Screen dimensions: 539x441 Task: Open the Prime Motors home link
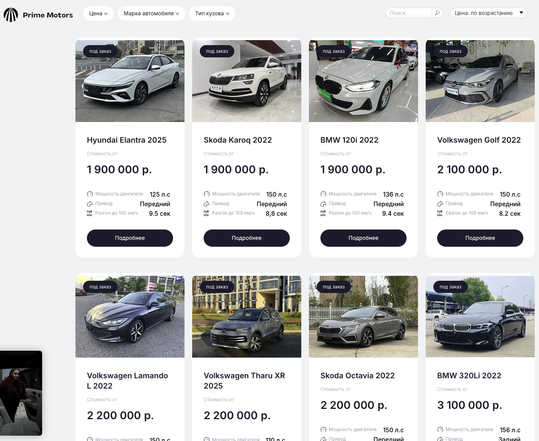click(38, 15)
